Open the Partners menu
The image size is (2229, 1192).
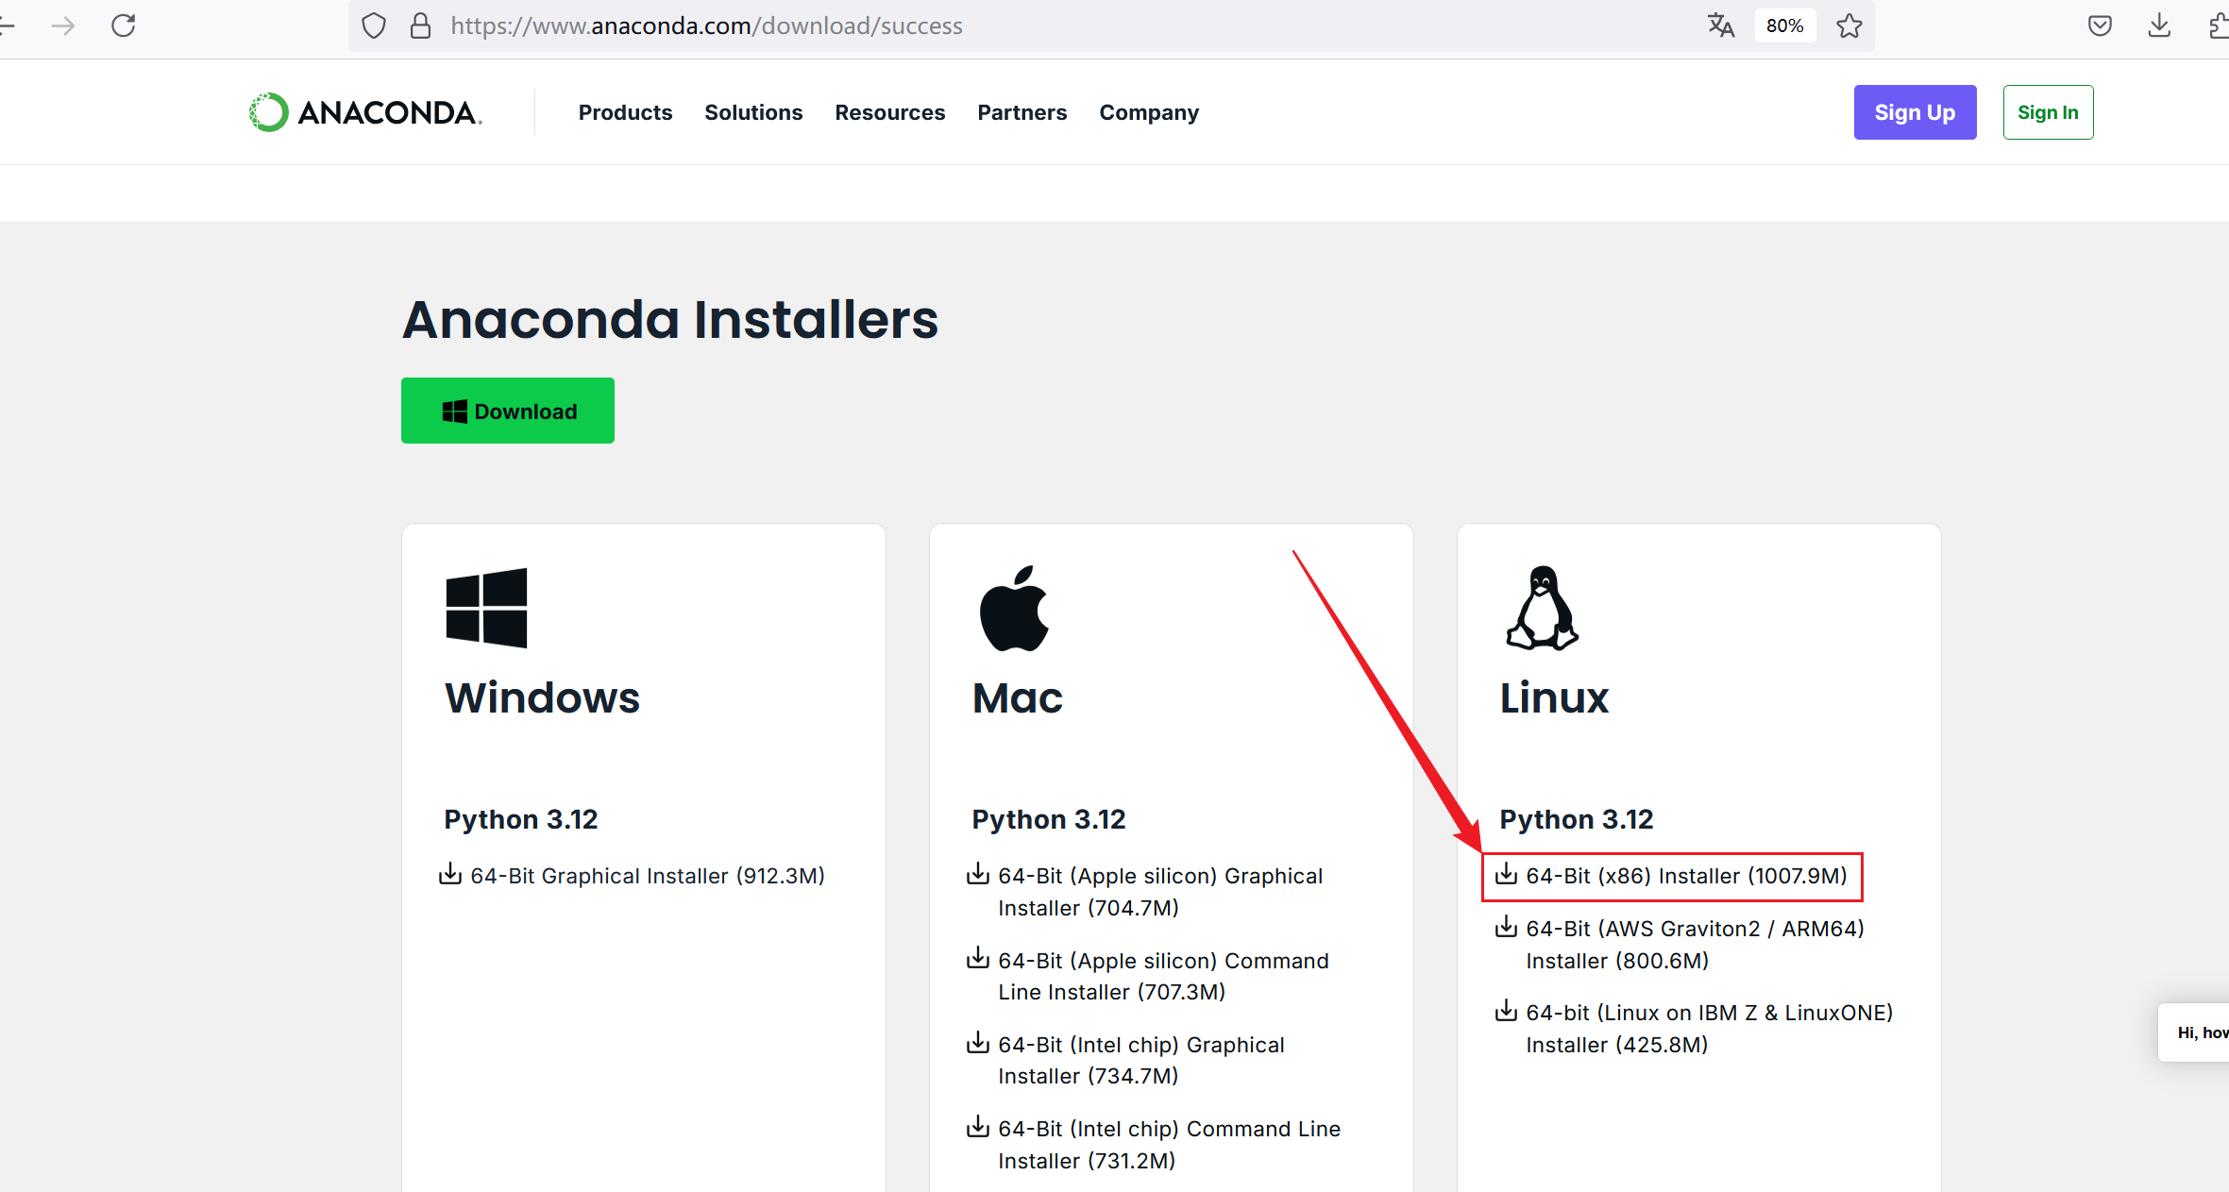1022,112
